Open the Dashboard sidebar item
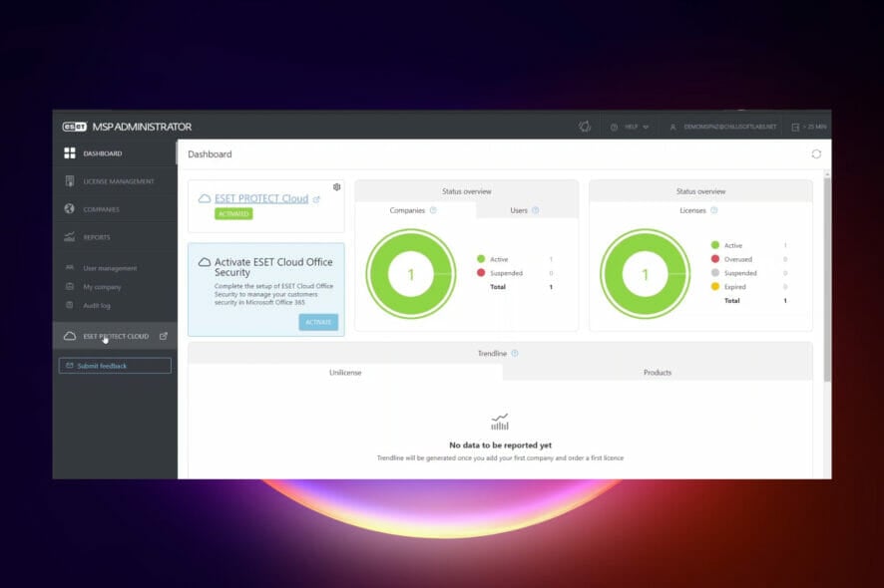 [115, 153]
